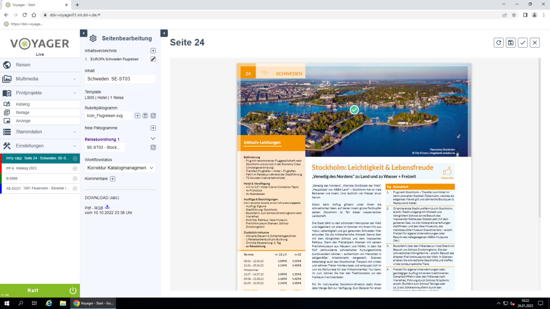The width and height of the screenshot is (550, 309).
Task: Open the Anzeige submenu item
Action: click(40, 121)
